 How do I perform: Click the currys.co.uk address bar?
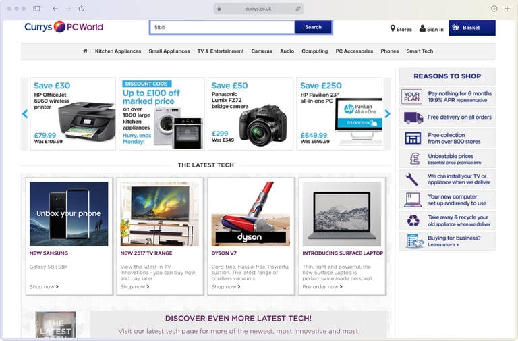[258, 9]
